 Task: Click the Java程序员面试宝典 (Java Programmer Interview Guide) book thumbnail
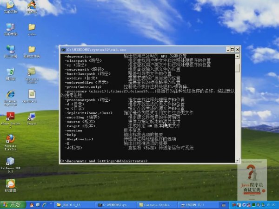252,180
